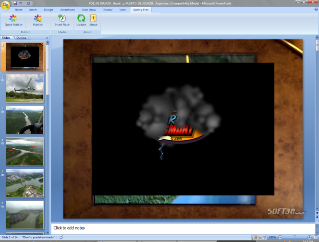319x242 pixels.
Task: Click the main editor vertical scrollbar thumb
Action: point(317,45)
